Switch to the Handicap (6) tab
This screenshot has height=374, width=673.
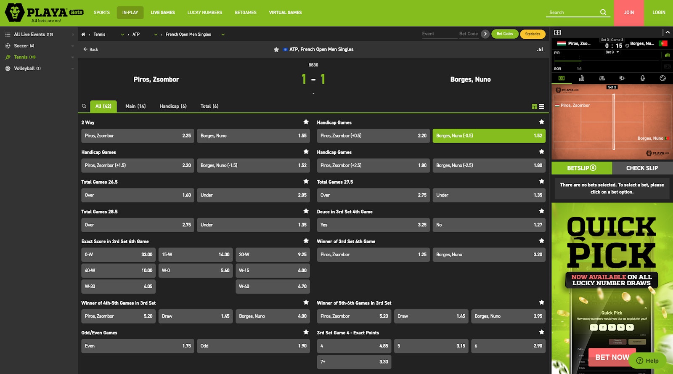(173, 106)
